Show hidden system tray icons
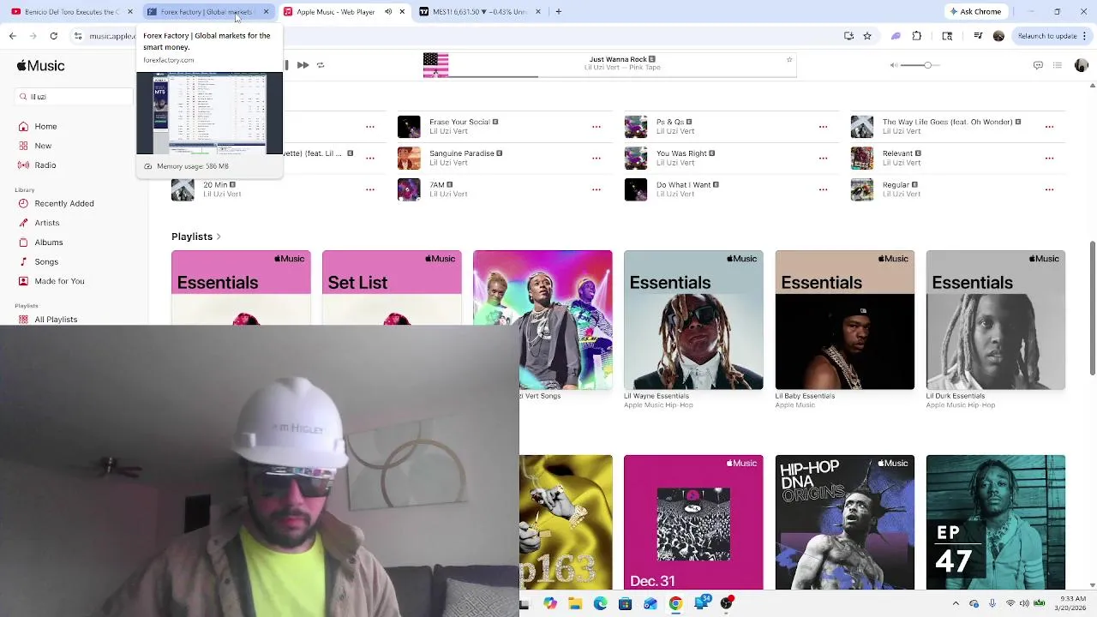 click(956, 603)
